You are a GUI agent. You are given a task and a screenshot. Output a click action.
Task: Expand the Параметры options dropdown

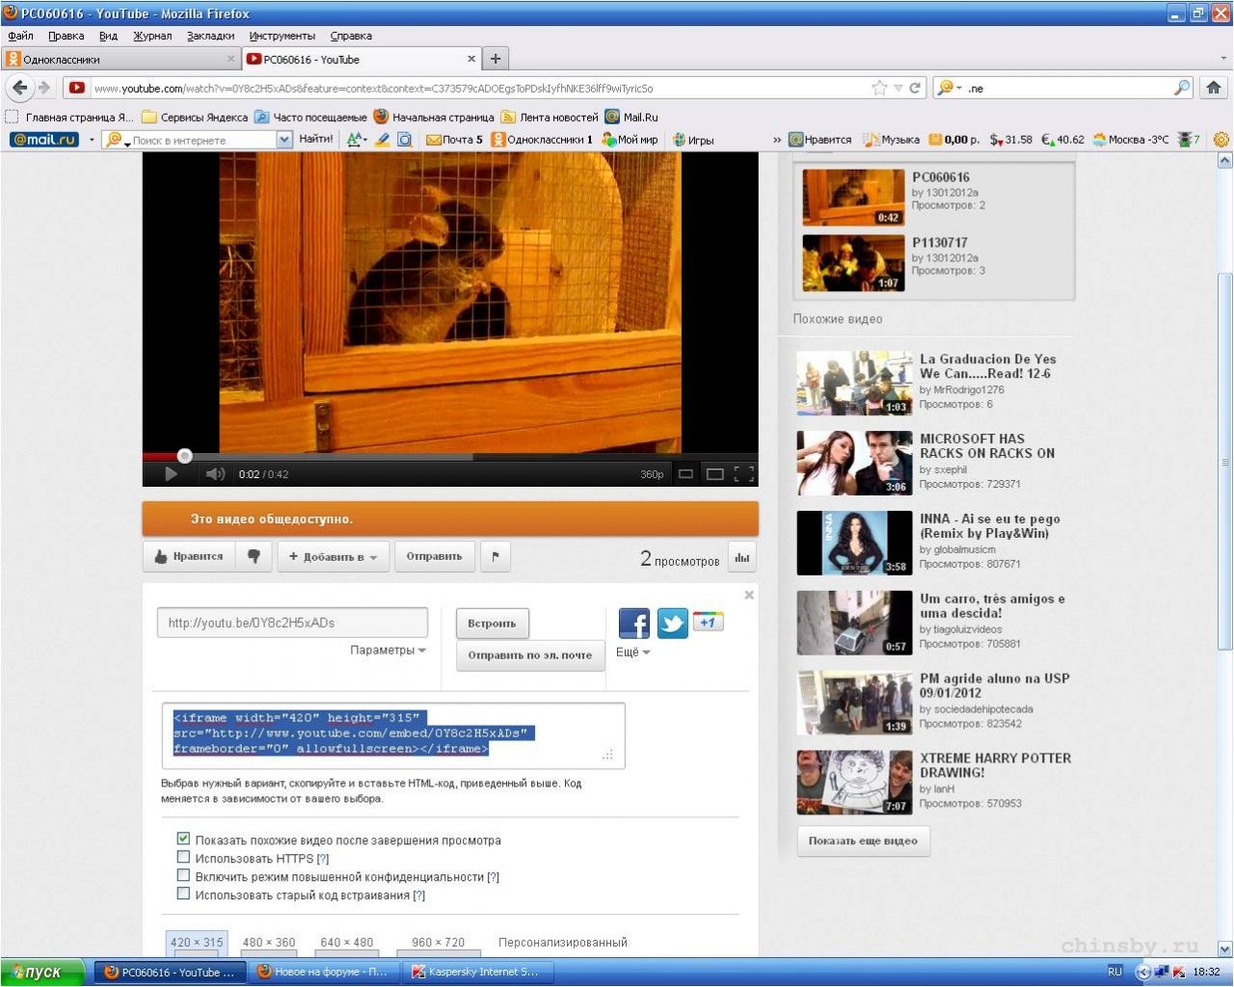pos(389,651)
